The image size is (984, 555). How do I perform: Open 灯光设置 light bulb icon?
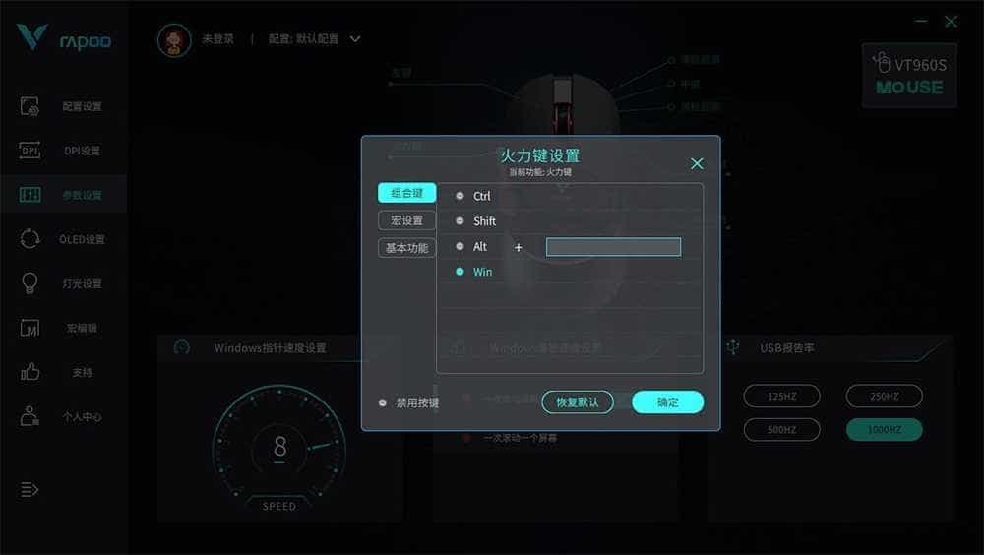coord(30,283)
